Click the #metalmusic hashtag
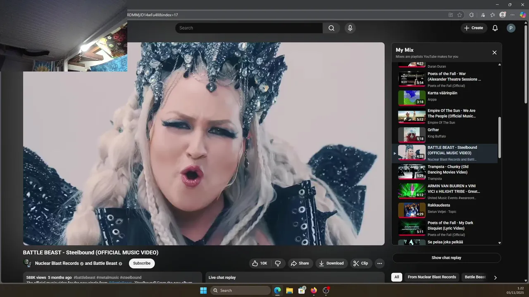 coord(107,278)
